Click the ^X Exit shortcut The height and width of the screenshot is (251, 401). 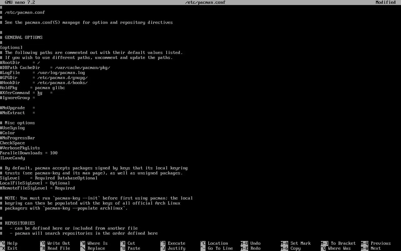click(x=9, y=248)
